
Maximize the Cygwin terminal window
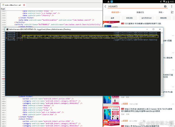coord(153,29)
